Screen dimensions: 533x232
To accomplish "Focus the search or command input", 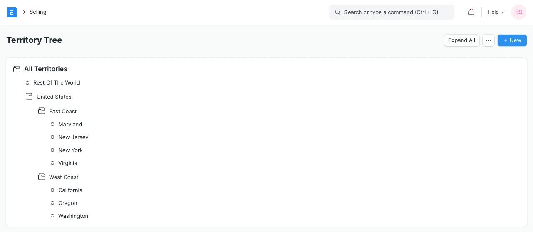I will (391, 12).
